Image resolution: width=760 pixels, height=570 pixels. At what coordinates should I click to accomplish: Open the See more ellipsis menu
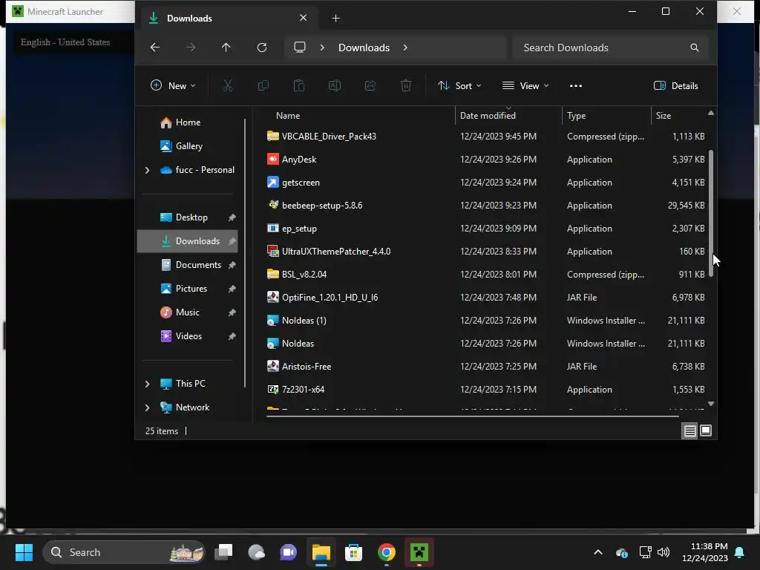click(x=576, y=86)
